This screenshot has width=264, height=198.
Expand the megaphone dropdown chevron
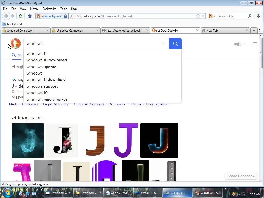point(244,44)
